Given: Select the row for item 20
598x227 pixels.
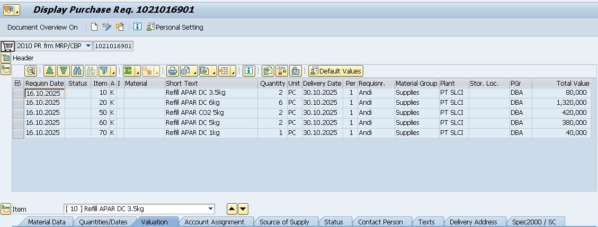Looking at the screenshot, I should pyautogui.click(x=18, y=103).
